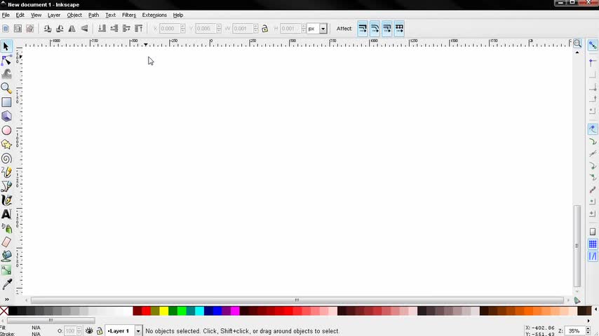599x336 pixels.
Task: Select the Spray objects tool
Action: (6, 228)
